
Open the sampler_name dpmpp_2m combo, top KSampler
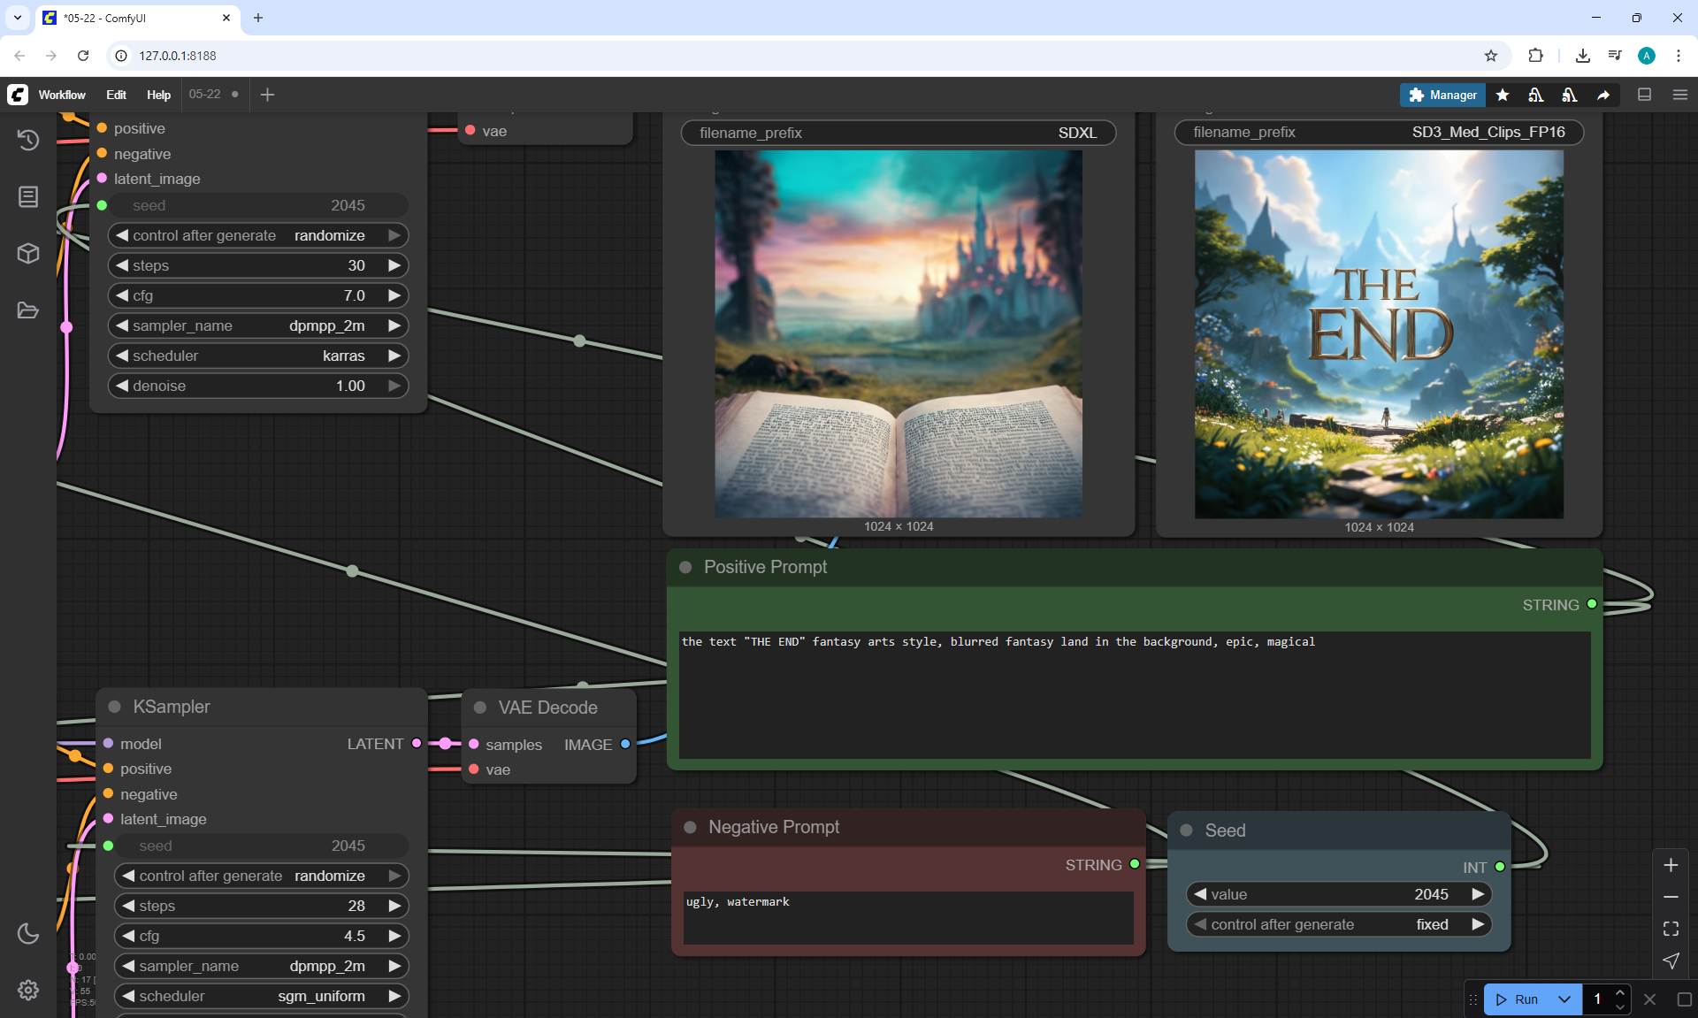257,325
